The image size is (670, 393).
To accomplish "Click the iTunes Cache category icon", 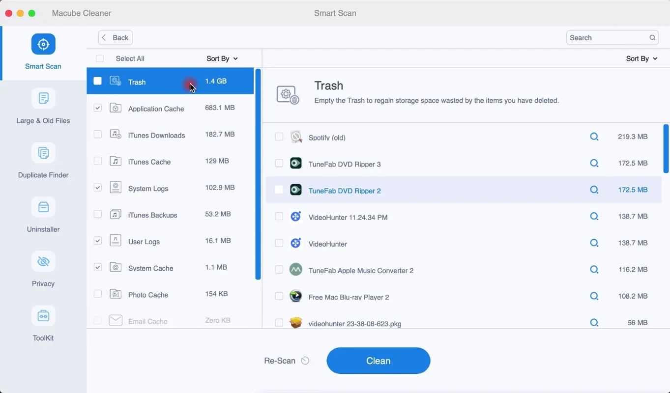I will tap(116, 161).
